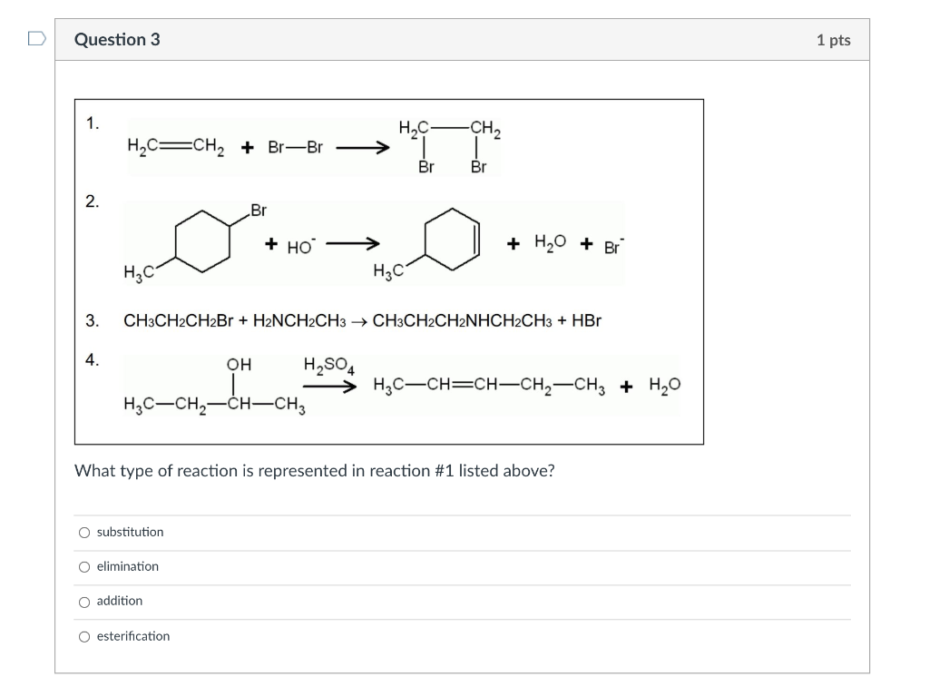The height and width of the screenshot is (696, 929).
Task: Click the cyclohexane ring diagram in reaction 2
Action: click(201, 240)
